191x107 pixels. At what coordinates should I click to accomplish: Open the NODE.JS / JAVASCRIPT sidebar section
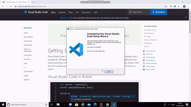coord(28,50)
